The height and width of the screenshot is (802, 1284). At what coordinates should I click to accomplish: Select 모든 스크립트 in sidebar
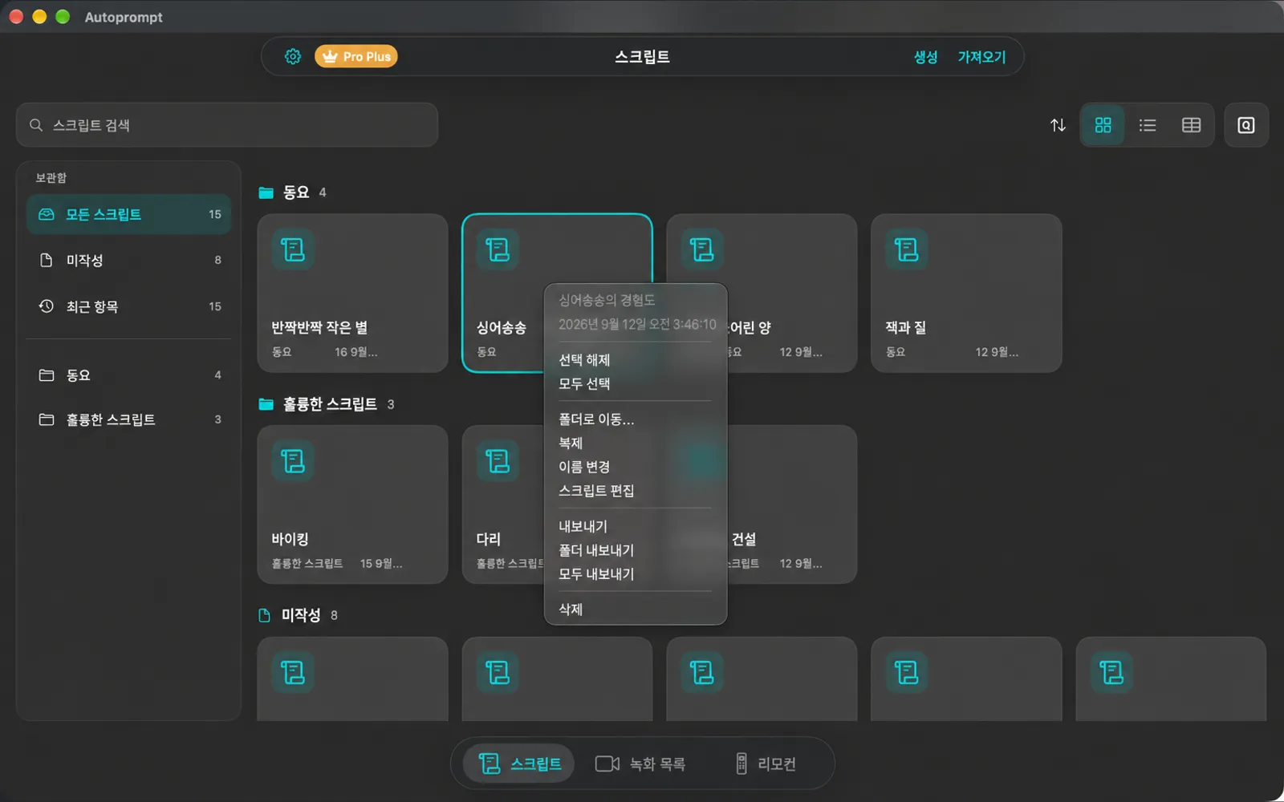click(129, 214)
